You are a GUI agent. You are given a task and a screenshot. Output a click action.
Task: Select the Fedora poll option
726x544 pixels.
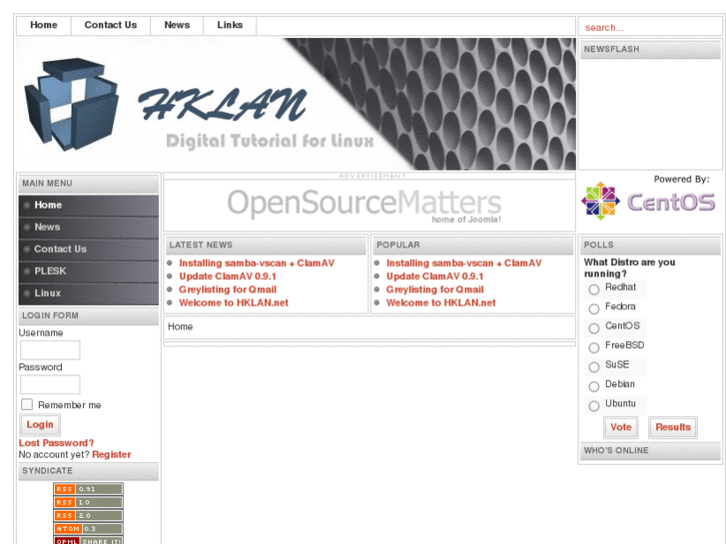[x=594, y=308]
